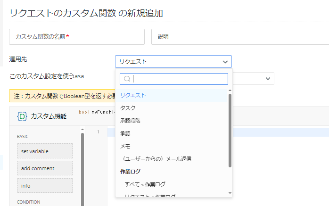329x206 pixels.
Task: Click the info block in BASIC
Action: (x=46, y=185)
